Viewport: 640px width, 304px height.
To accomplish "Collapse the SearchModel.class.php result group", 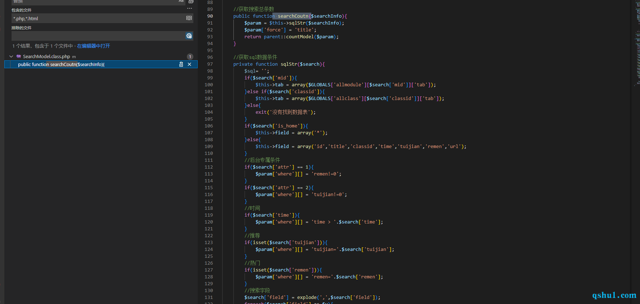I will tap(11, 56).
